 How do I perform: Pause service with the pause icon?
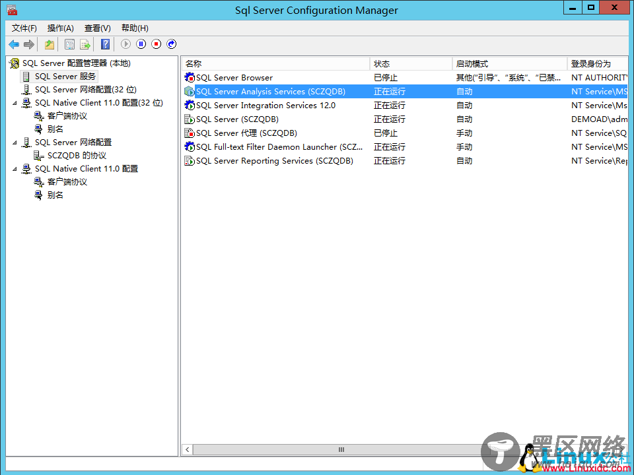[141, 44]
